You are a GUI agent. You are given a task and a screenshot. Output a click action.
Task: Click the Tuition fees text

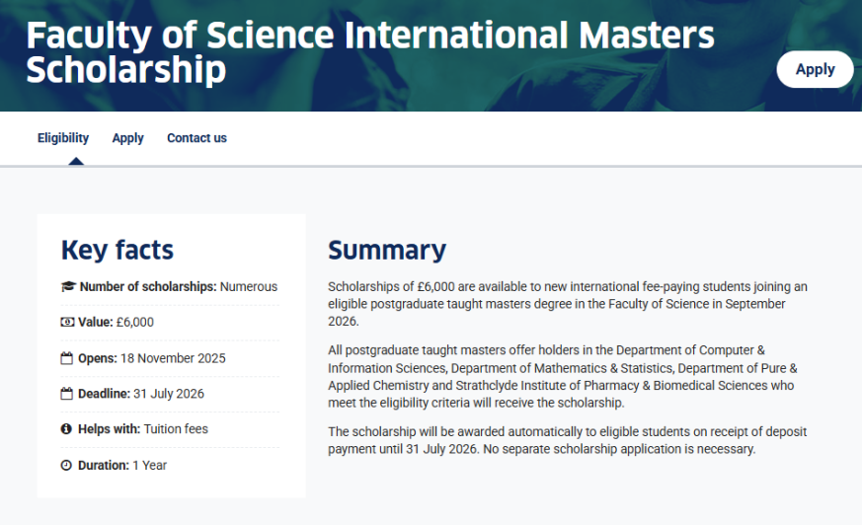pyautogui.click(x=176, y=429)
